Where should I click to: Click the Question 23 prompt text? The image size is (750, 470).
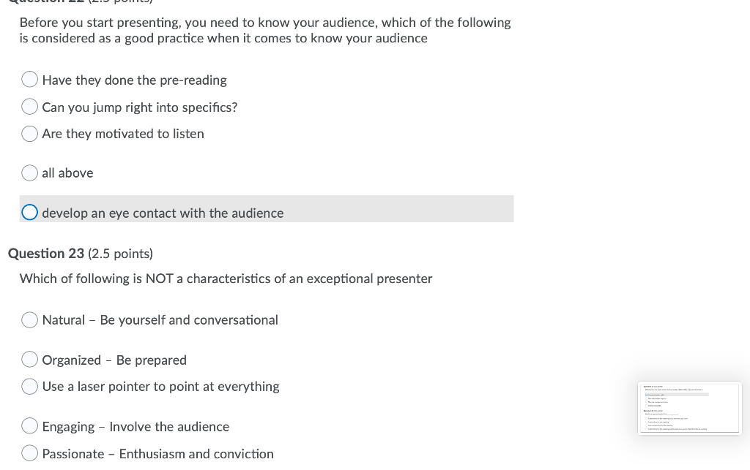[x=226, y=278]
